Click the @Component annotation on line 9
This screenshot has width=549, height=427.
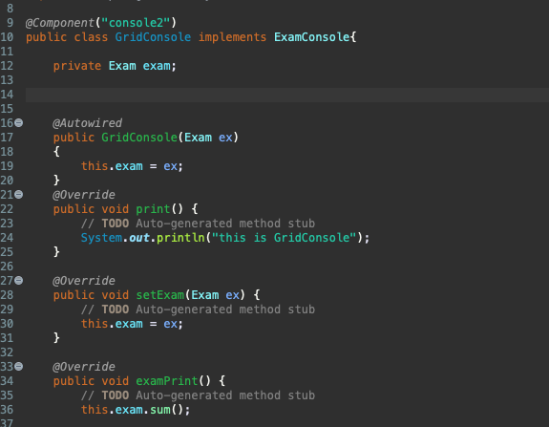pyautogui.click(x=60, y=23)
